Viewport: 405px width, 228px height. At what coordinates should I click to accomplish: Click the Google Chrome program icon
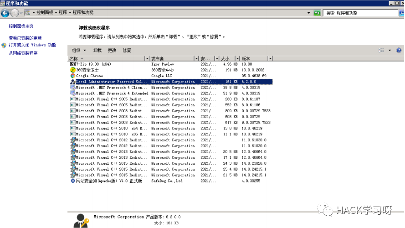(x=72, y=76)
